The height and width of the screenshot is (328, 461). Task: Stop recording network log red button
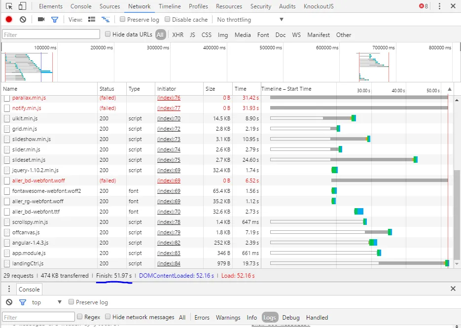pyautogui.click(x=9, y=20)
